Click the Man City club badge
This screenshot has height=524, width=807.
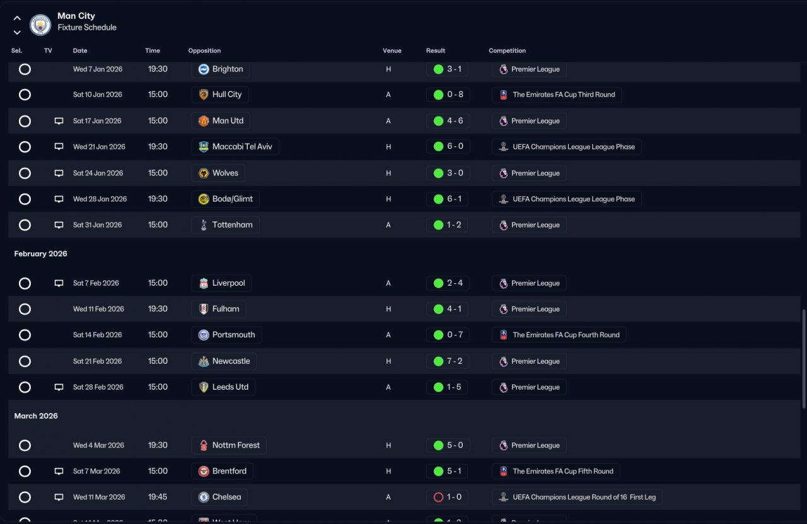(40, 25)
